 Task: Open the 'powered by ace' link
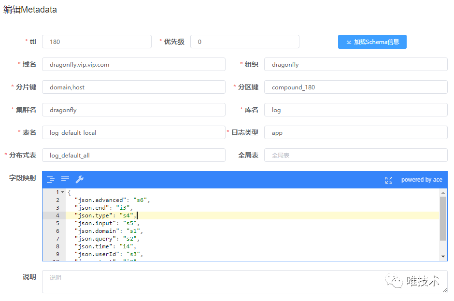click(422, 180)
